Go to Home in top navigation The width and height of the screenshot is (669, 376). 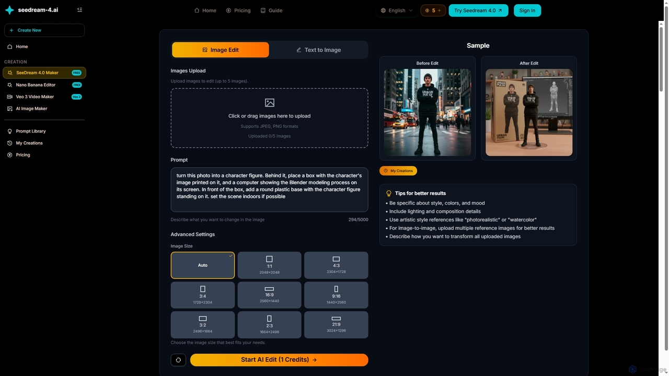[205, 10]
